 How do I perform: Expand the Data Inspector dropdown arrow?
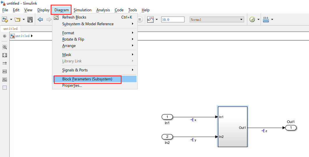click(157, 19)
